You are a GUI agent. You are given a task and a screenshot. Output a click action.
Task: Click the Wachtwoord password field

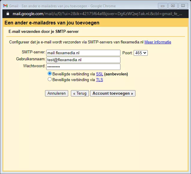83,67
